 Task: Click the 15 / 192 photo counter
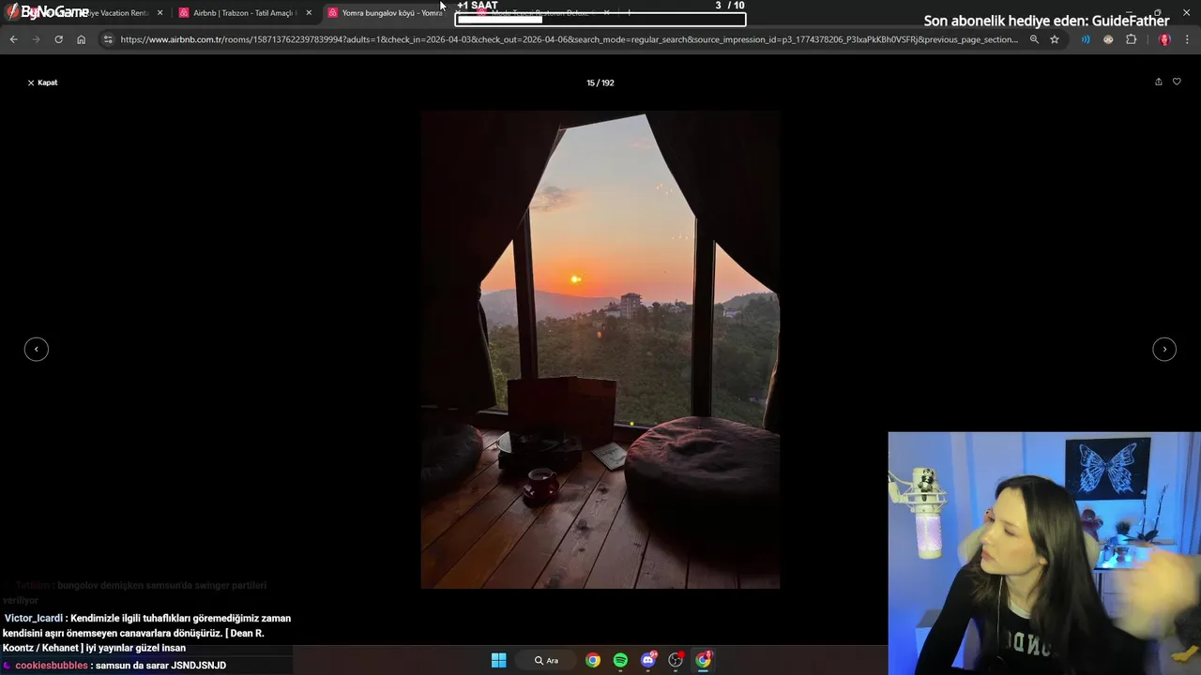tap(600, 82)
